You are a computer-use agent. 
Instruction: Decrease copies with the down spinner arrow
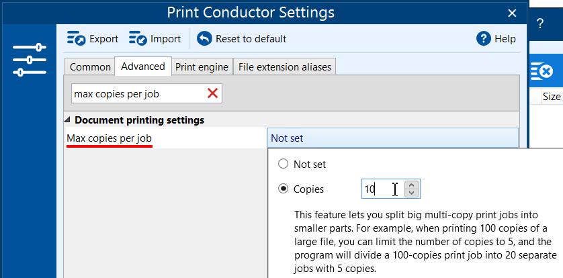tap(413, 193)
